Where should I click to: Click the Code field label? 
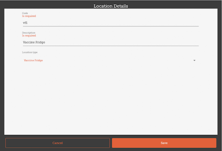tap(25, 13)
